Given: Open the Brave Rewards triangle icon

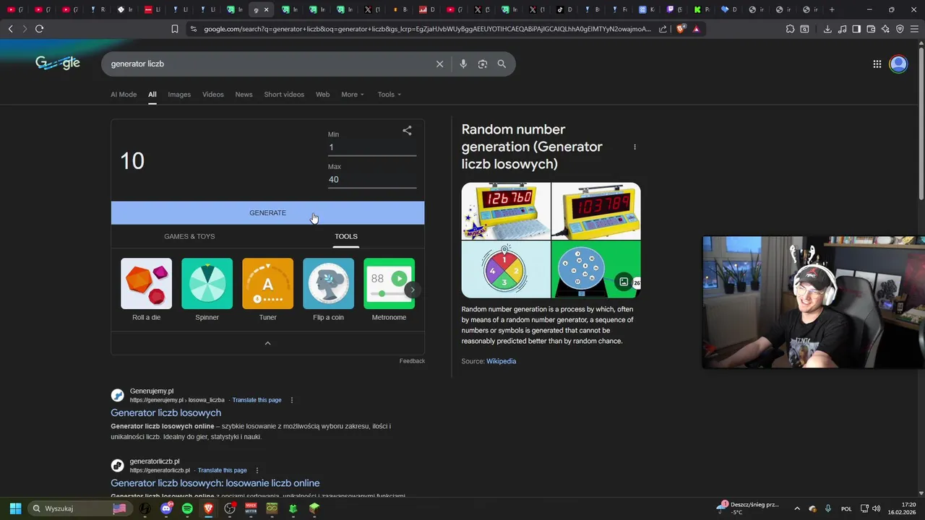Looking at the screenshot, I should click(696, 29).
